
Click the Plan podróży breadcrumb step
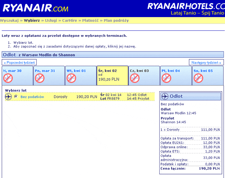click(x=116, y=20)
